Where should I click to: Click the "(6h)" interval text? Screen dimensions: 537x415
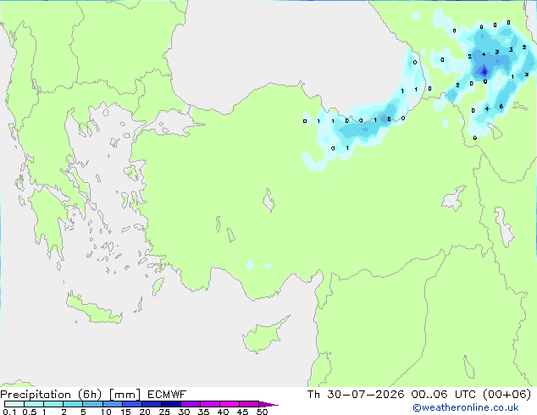[x=90, y=395]
